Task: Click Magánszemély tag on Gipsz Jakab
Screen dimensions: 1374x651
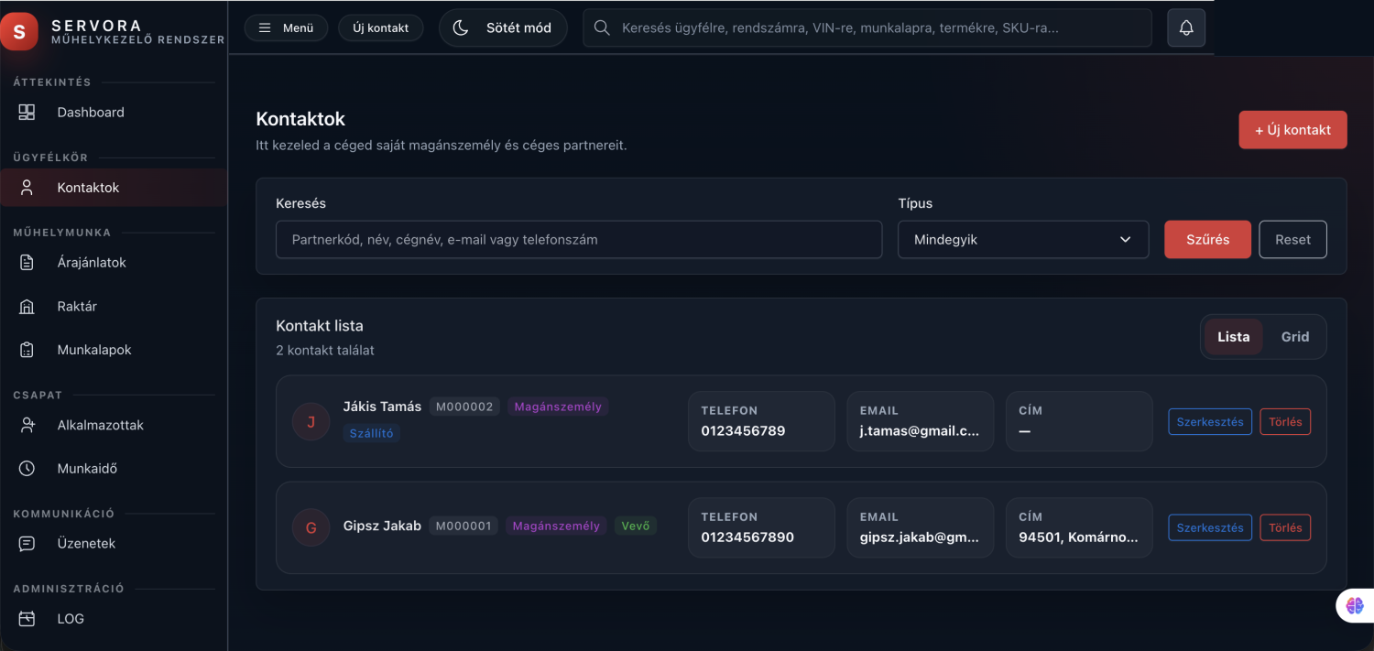Action: (556, 526)
